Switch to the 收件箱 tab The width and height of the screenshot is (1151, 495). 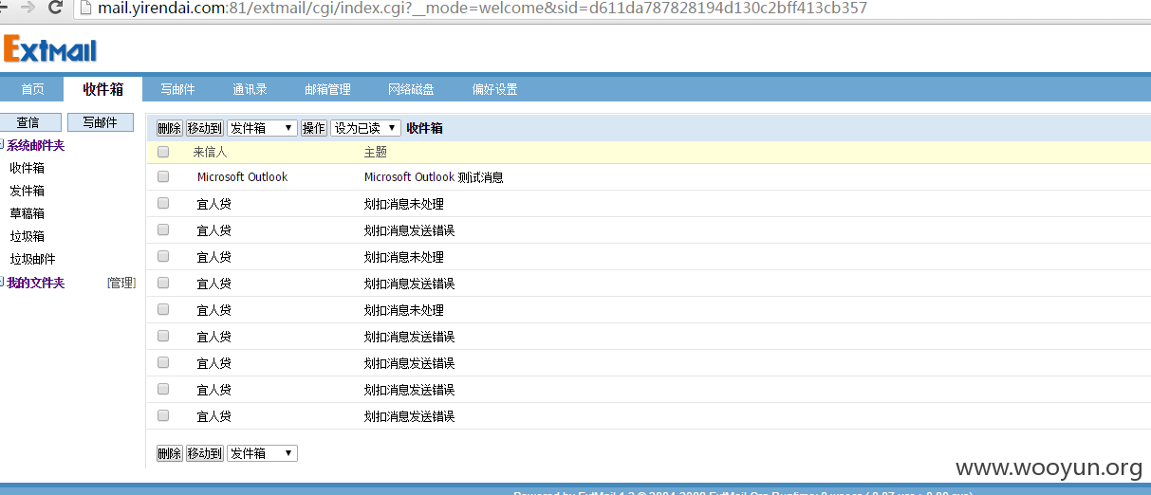(103, 89)
